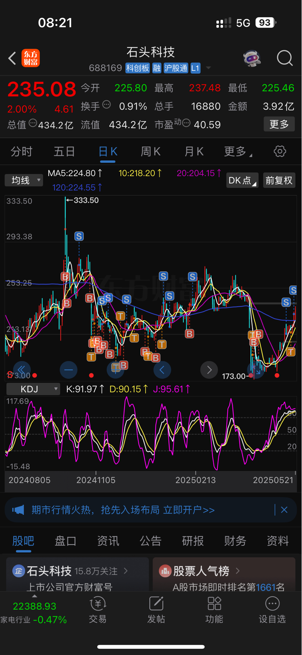Open the 均线 indicator dropdown
Image resolution: width=302 pixels, height=655 pixels.
pyautogui.click(x=24, y=180)
